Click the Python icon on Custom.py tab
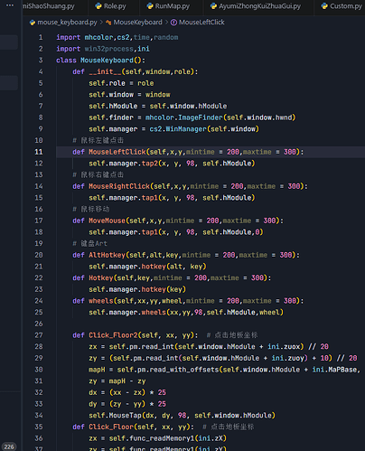Screen dimensions: 365x451 tap(324, 6)
